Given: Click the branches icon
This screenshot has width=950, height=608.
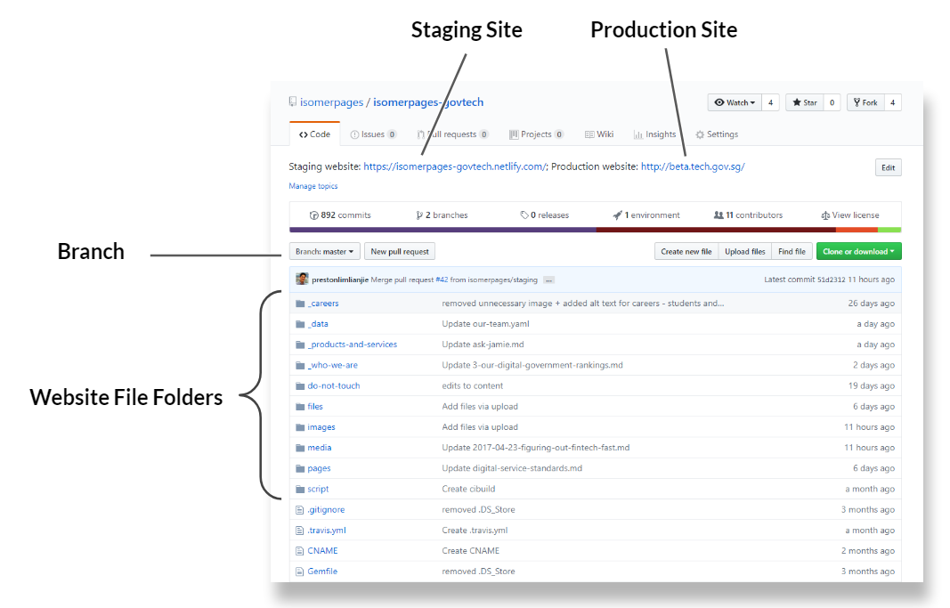Looking at the screenshot, I should [419, 215].
